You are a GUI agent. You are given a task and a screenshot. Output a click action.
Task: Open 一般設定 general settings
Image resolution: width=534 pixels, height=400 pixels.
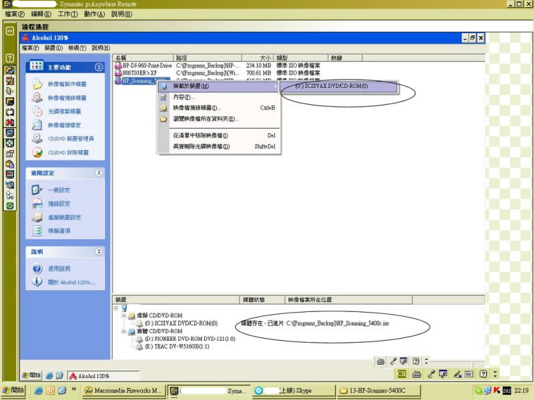[59, 190]
